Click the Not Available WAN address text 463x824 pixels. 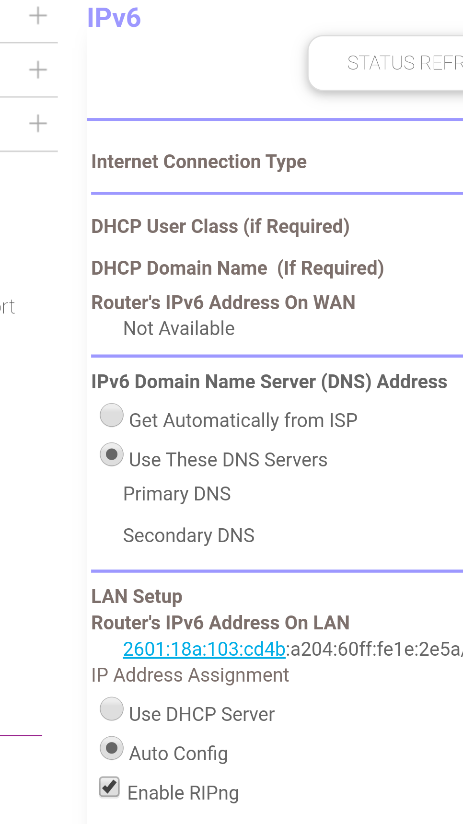(x=179, y=329)
